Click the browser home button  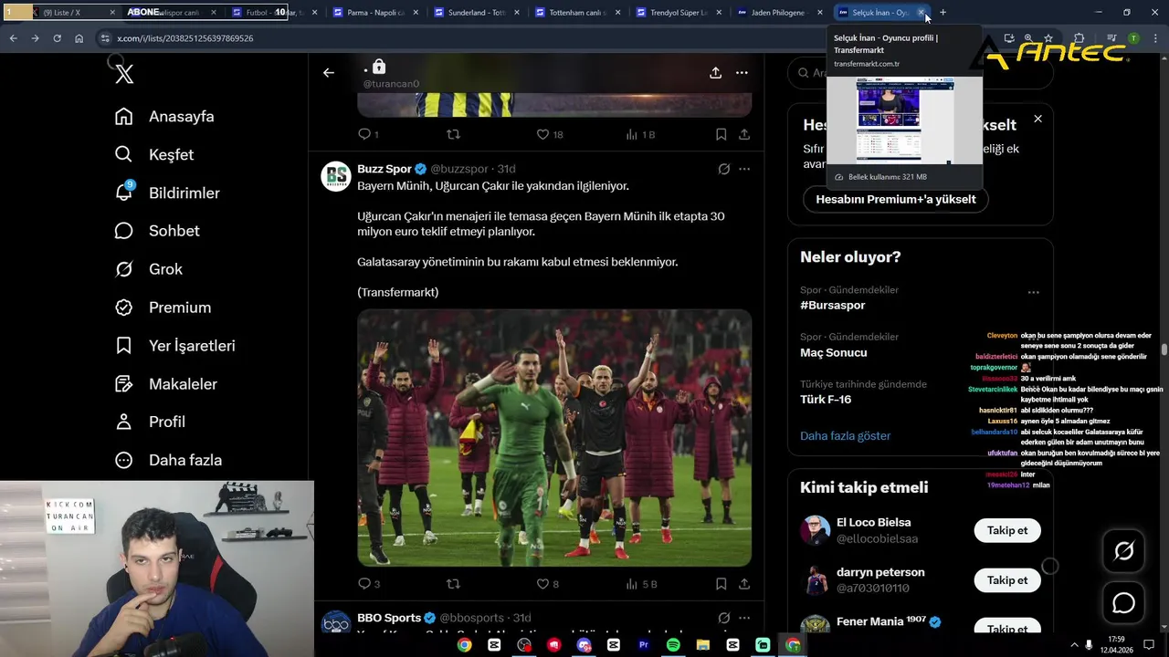tap(79, 38)
